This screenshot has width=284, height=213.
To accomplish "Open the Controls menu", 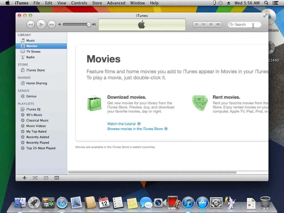I will (79, 3).
